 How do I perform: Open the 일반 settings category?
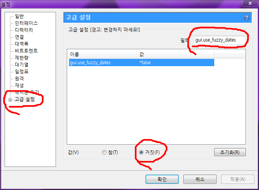[19, 16]
